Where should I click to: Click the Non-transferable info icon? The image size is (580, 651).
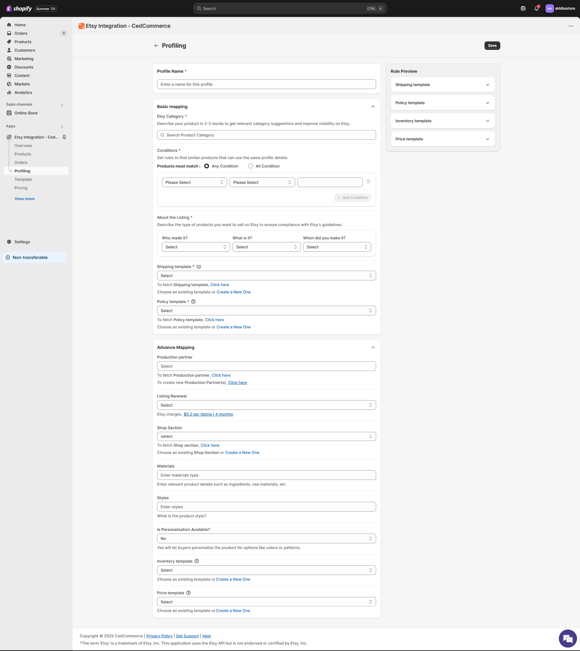pyautogui.click(x=8, y=257)
